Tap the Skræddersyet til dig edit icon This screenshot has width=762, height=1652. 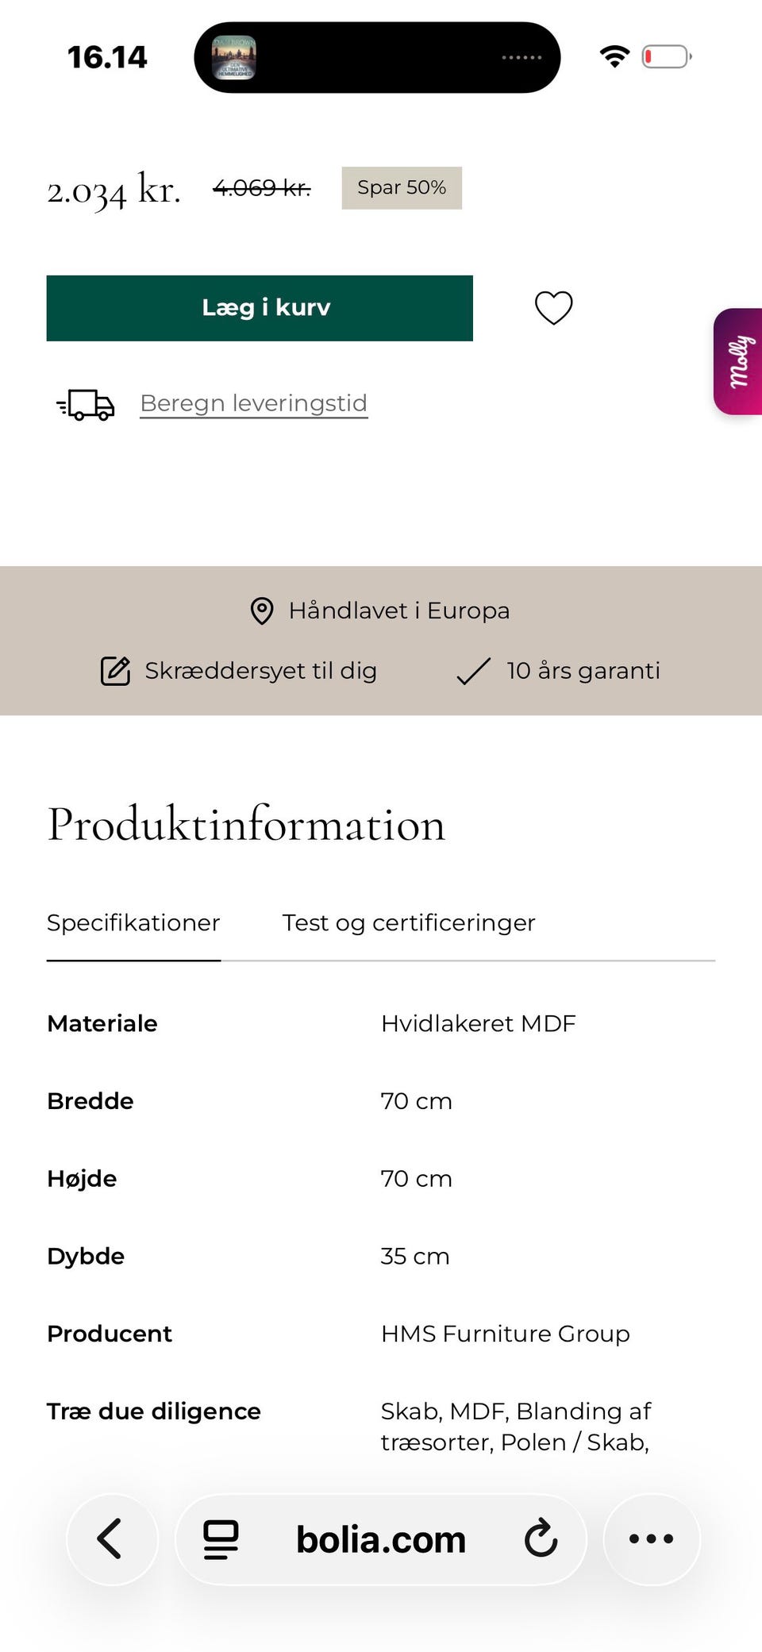(115, 671)
